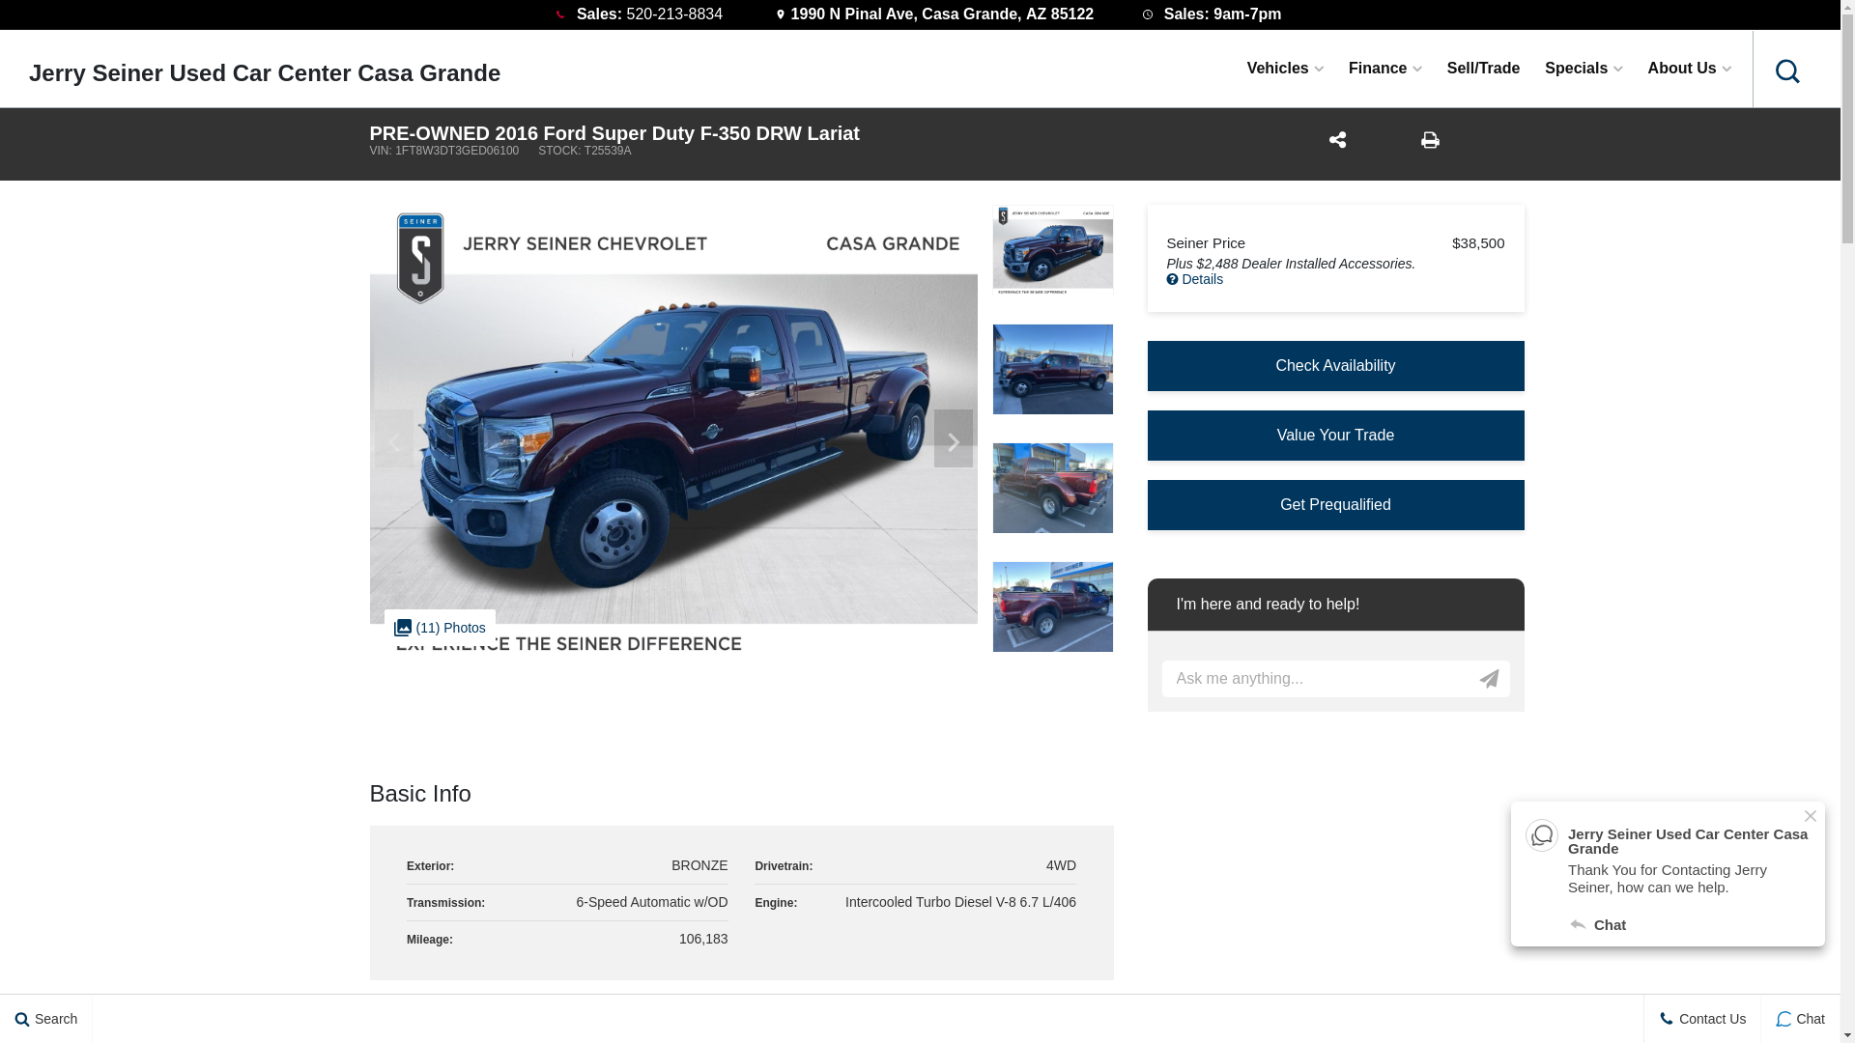Viewport: 1855px width, 1043px height.
Task: Open Search in bottom bar
Action: (x=46, y=1019)
